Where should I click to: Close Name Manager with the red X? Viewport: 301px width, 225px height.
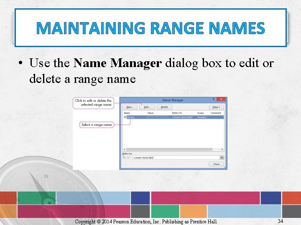click(x=221, y=99)
